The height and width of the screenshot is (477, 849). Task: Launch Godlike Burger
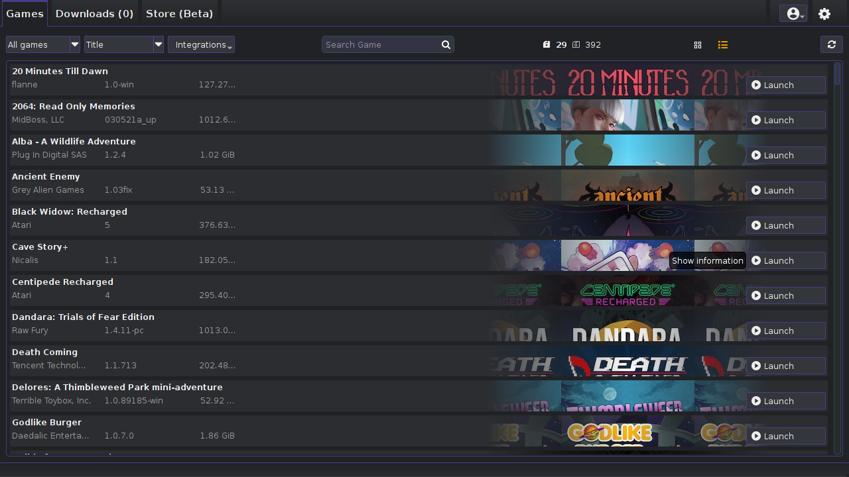coord(786,436)
